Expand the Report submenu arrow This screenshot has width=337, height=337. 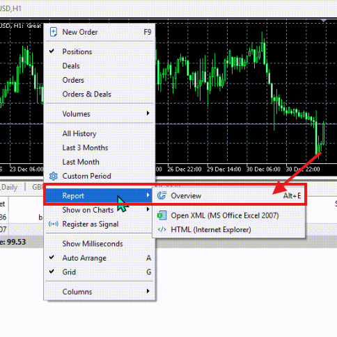(x=148, y=195)
